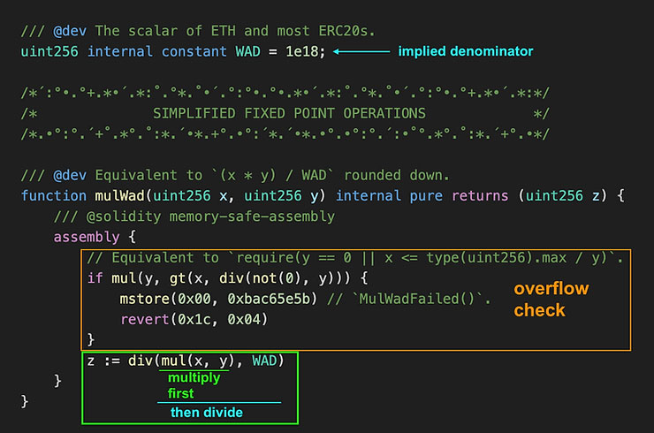Click the mulWad function name
Screen dimensions: 654x433
tap(119, 195)
